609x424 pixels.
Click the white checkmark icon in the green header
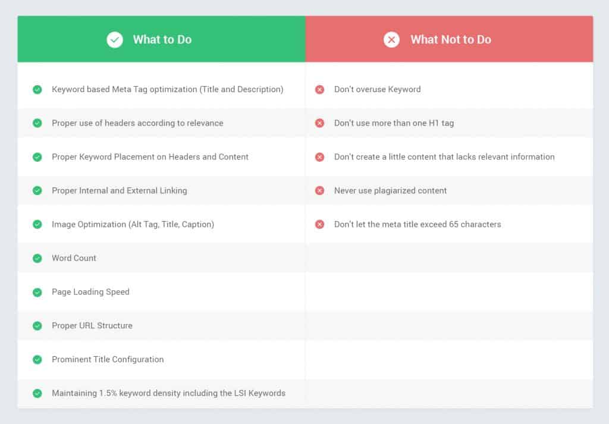[x=115, y=40]
